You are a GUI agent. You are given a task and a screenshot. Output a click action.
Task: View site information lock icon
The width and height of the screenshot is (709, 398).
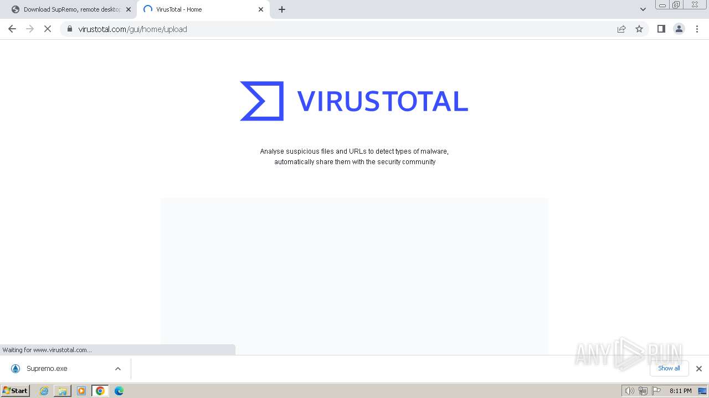point(70,29)
